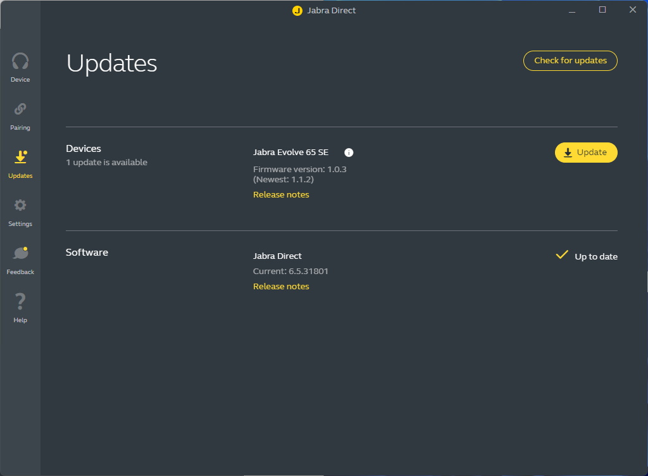Open the Settings gear icon

20,205
